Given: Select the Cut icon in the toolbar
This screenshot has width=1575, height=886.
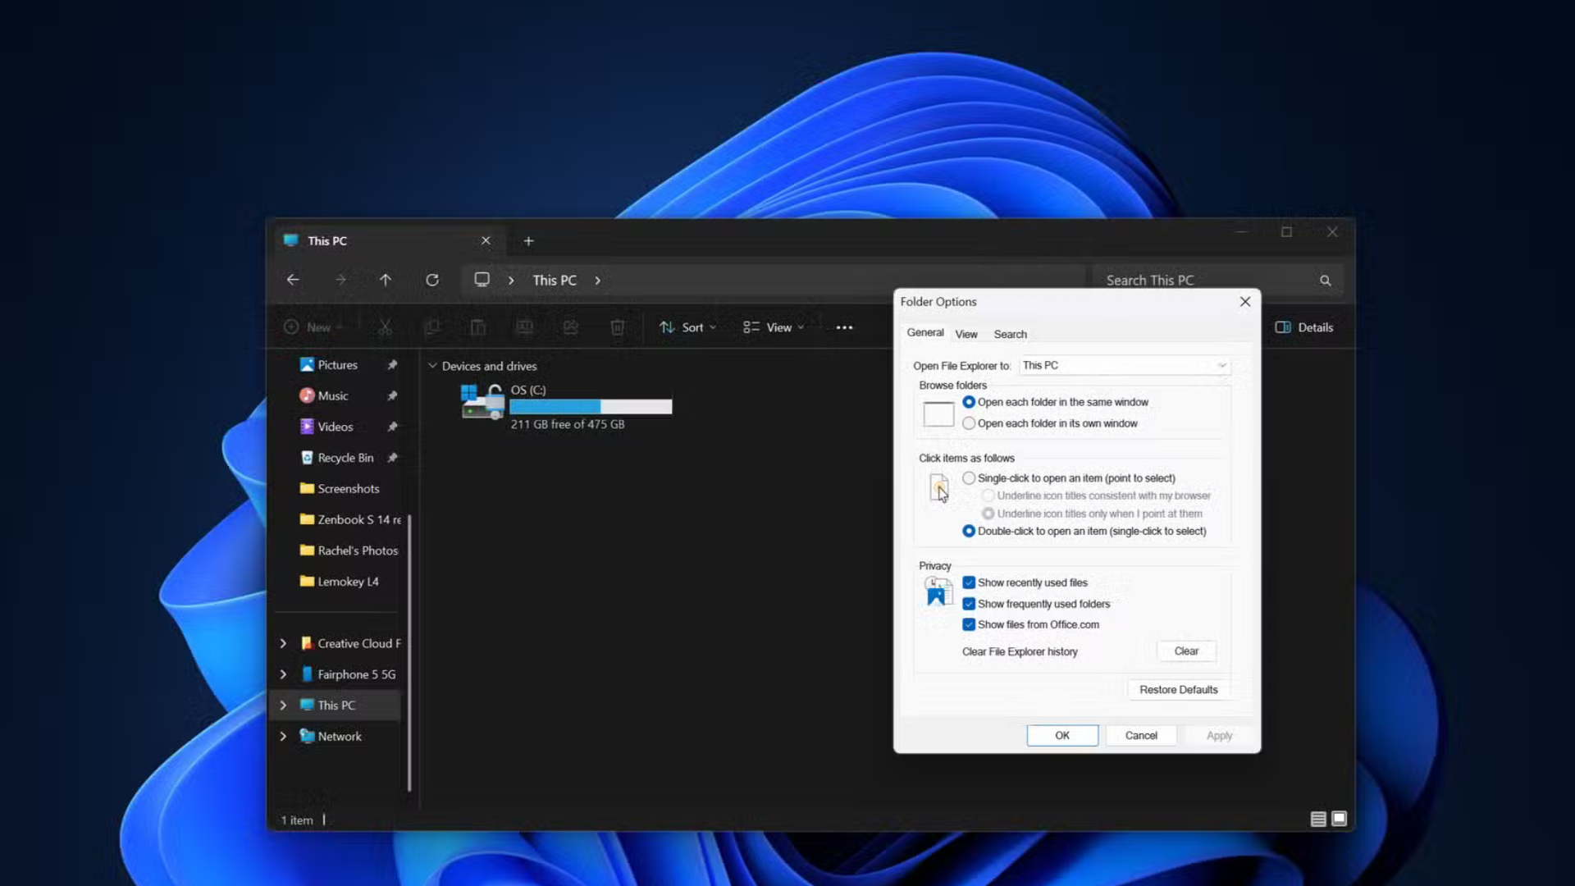Looking at the screenshot, I should (385, 327).
